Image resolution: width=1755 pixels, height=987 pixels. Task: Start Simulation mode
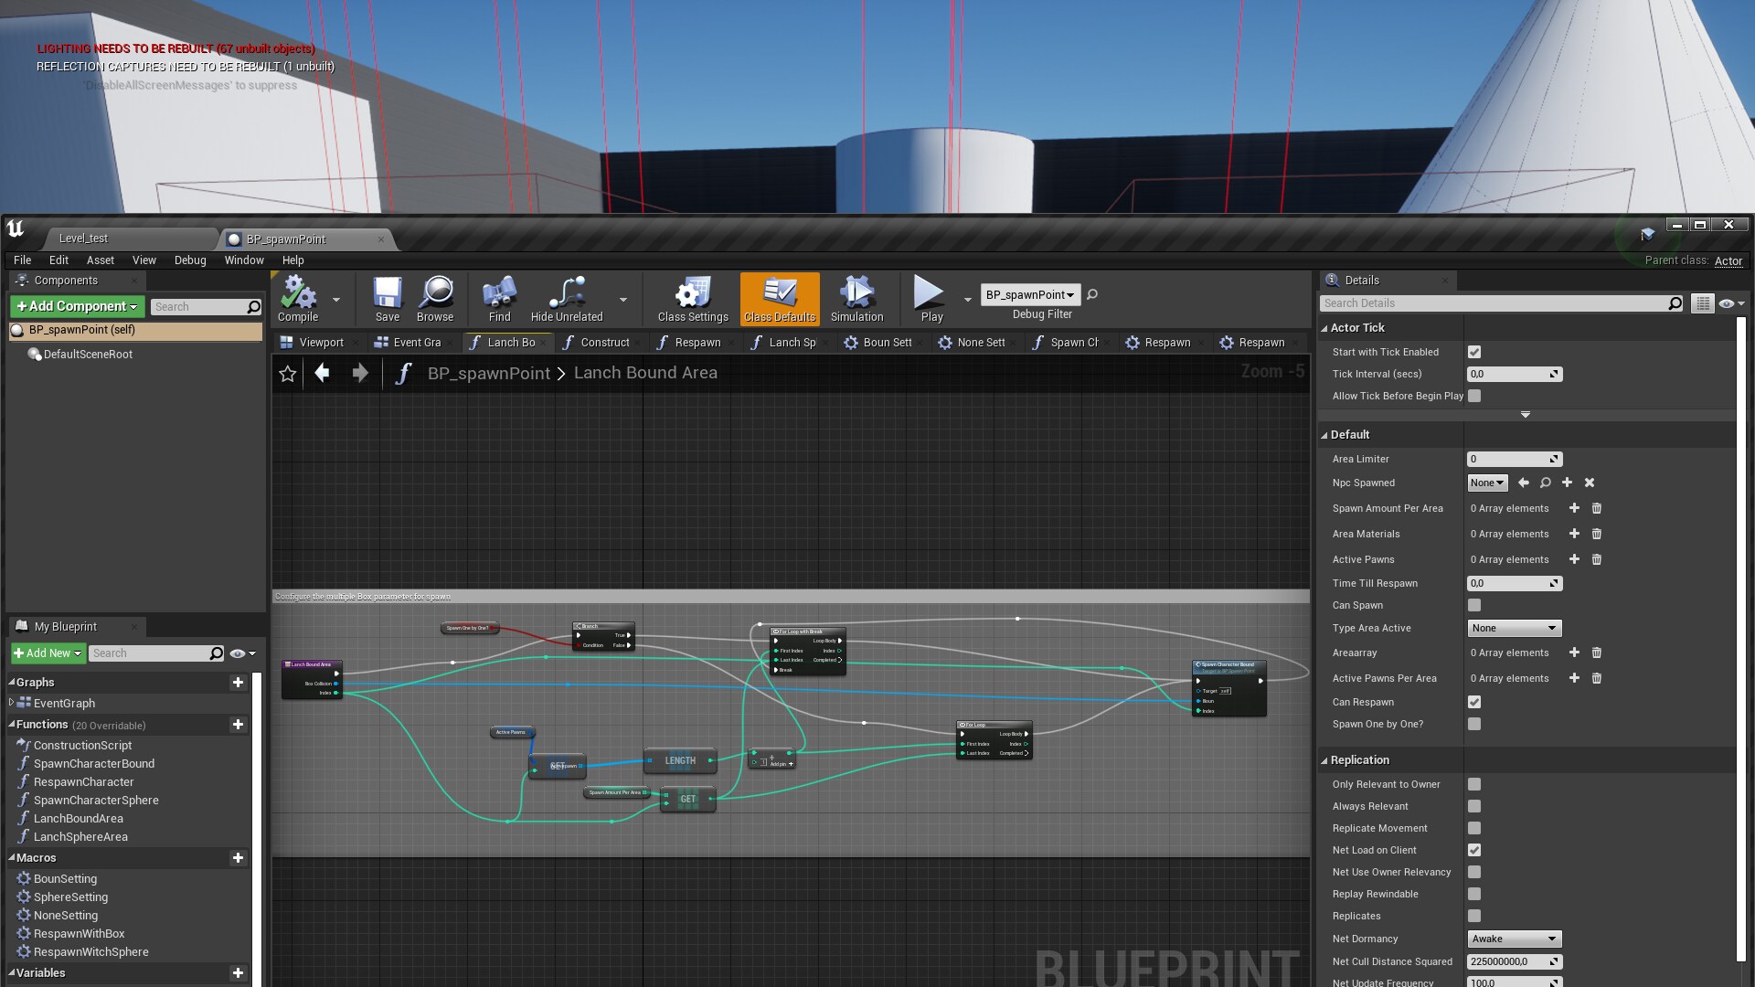pos(856,299)
